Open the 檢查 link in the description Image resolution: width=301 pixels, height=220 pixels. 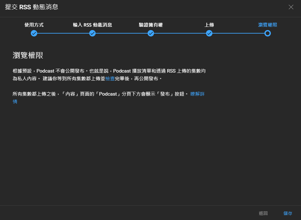[110, 79]
